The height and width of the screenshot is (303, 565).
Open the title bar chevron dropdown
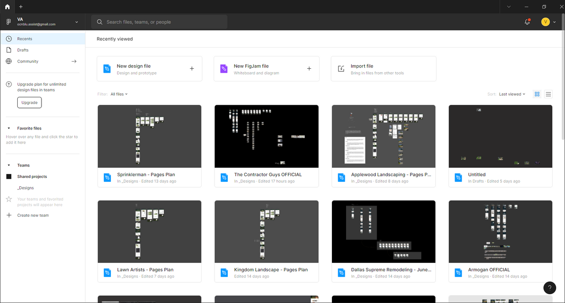point(509,7)
